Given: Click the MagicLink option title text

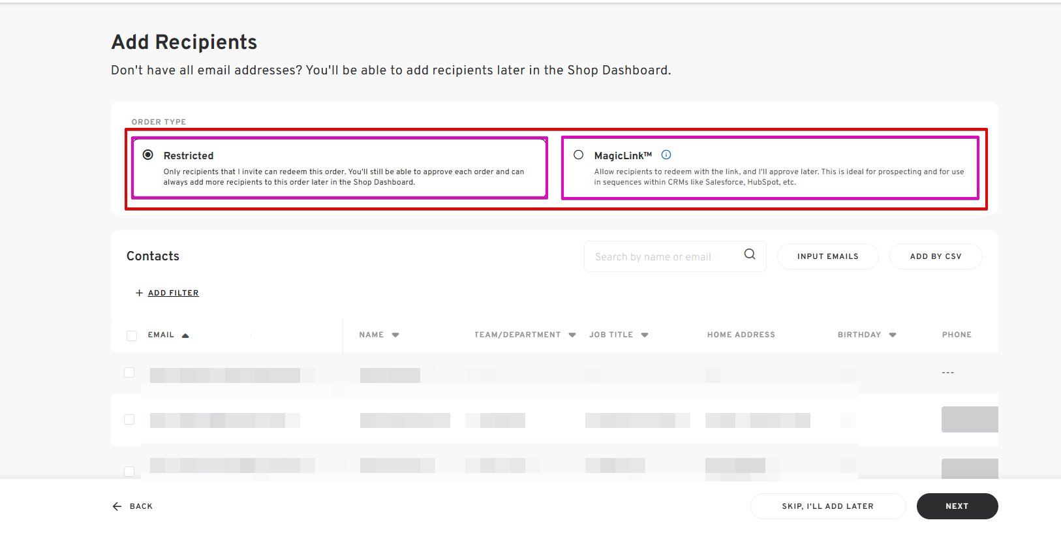Looking at the screenshot, I should [623, 155].
